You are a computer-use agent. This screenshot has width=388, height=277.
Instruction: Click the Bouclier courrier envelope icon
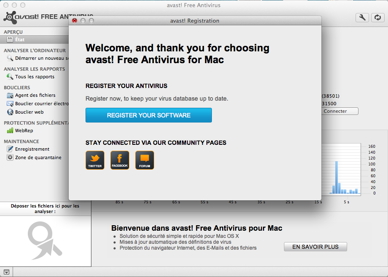10,104
